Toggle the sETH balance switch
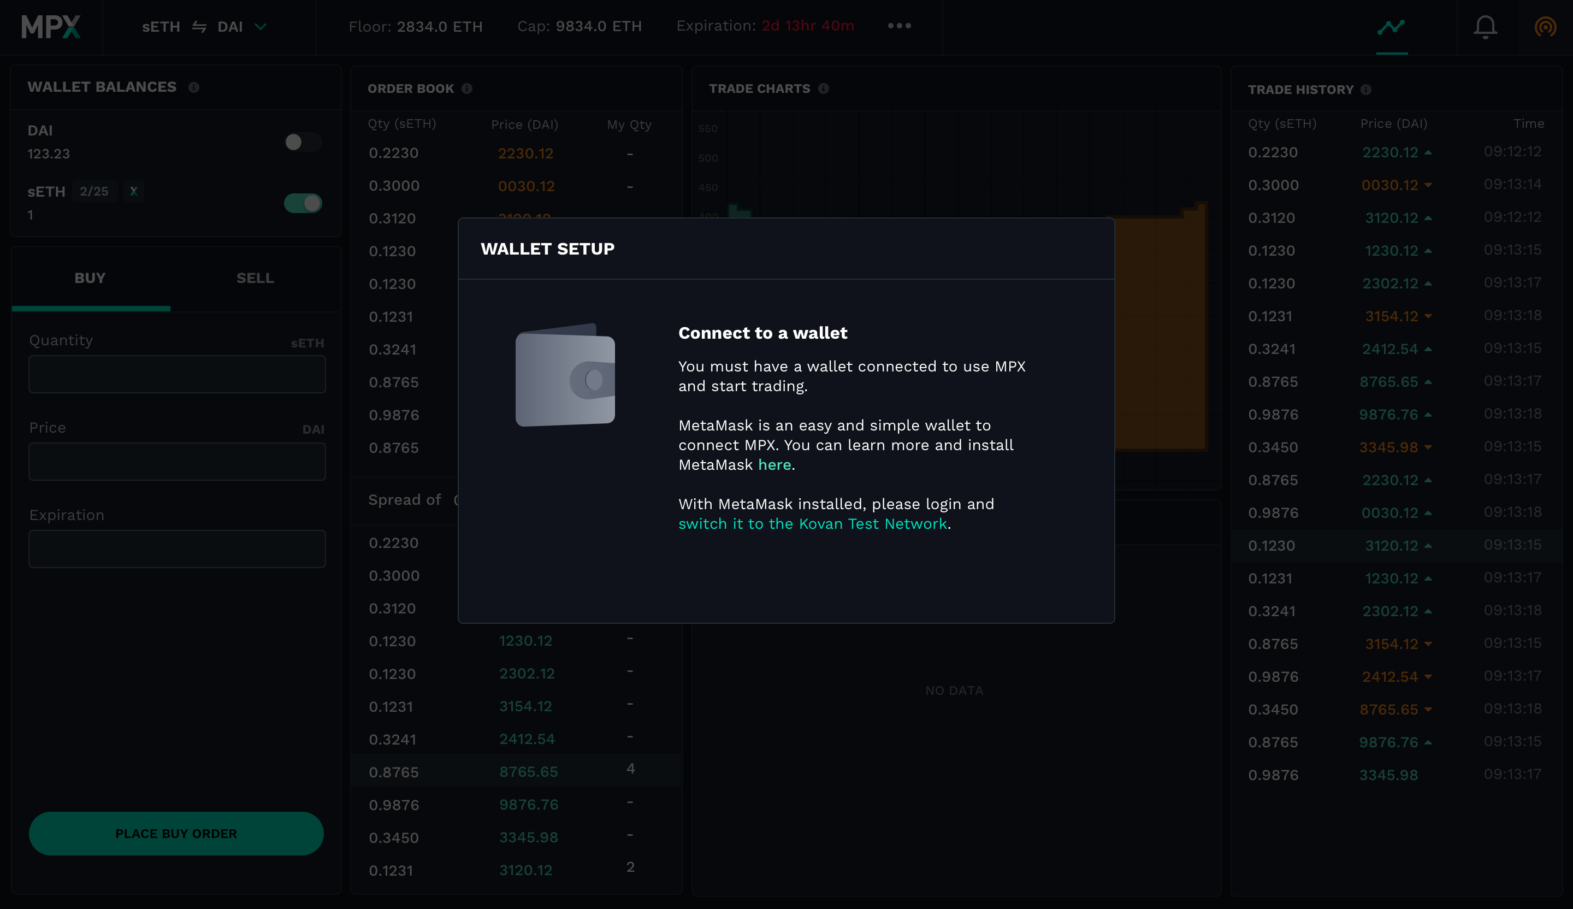 (x=303, y=203)
